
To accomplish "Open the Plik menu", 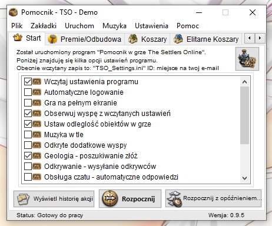I will [x=17, y=26].
